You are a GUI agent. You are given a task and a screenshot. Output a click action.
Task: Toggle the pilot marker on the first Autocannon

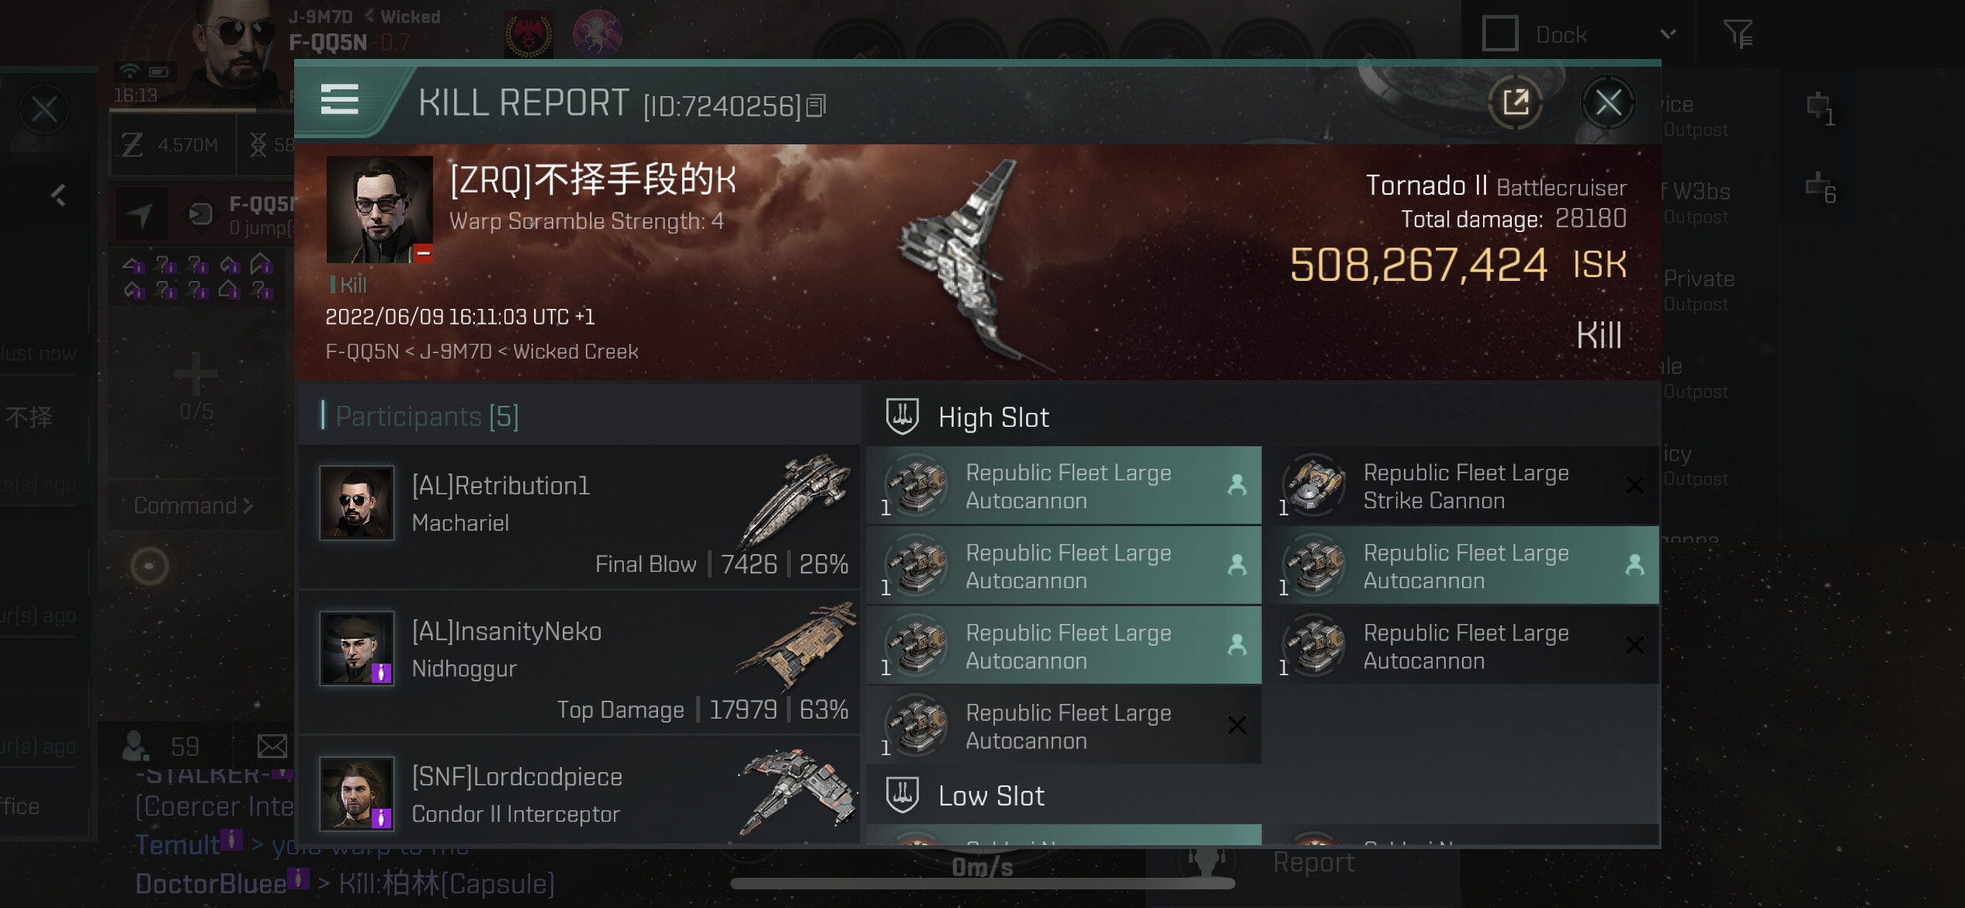pyautogui.click(x=1237, y=485)
